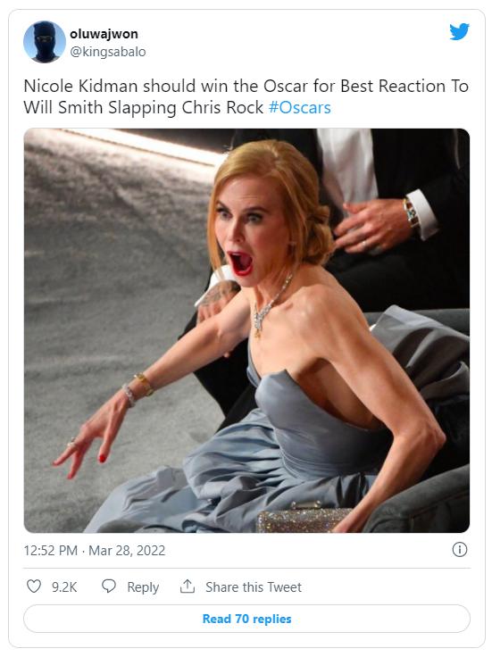Click the Mar 28, 2022 date
The height and width of the screenshot is (657, 492).
click(127, 551)
